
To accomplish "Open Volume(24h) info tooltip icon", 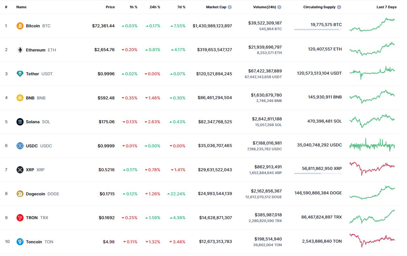I will pos(279,7).
